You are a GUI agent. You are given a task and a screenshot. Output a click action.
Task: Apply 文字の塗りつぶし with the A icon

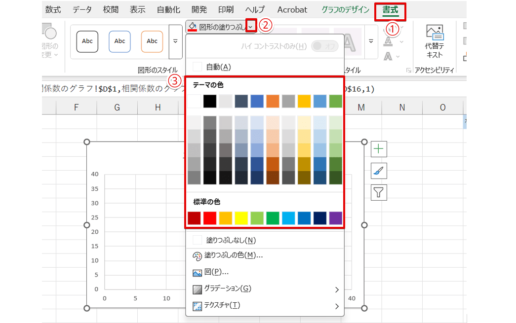coord(388,41)
